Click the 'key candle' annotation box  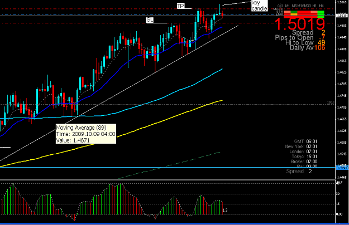click(x=259, y=6)
